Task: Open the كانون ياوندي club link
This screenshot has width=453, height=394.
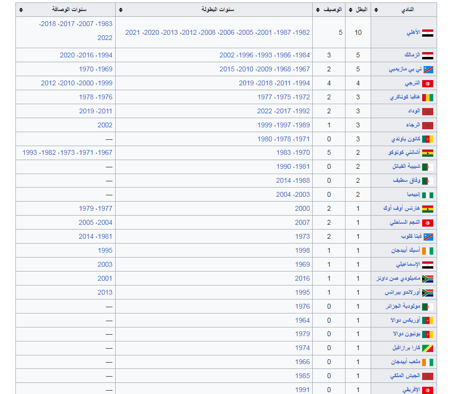Action: tap(406, 139)
